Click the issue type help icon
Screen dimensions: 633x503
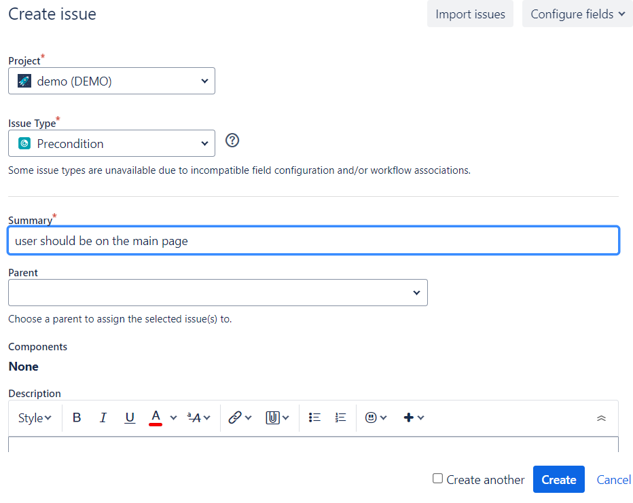232,141
